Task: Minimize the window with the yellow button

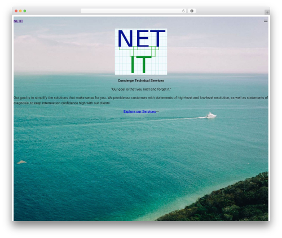Action: [x=20, y=11]
